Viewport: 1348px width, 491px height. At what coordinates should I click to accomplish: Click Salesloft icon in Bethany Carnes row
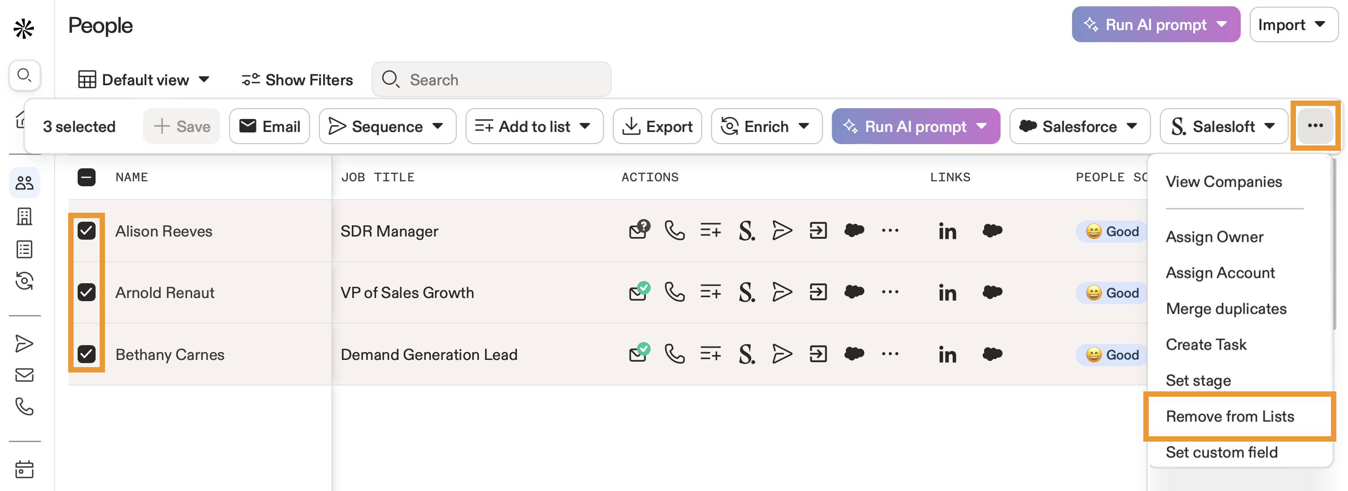click(746, 355)
